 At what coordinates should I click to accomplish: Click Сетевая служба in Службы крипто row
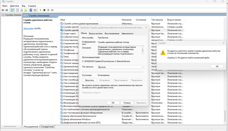[175, 27]
